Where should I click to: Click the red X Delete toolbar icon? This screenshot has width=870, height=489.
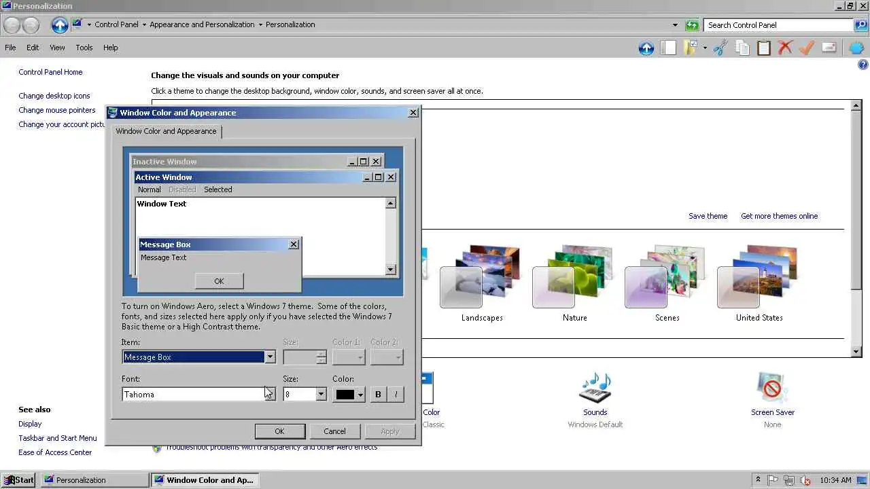(786, 48)
